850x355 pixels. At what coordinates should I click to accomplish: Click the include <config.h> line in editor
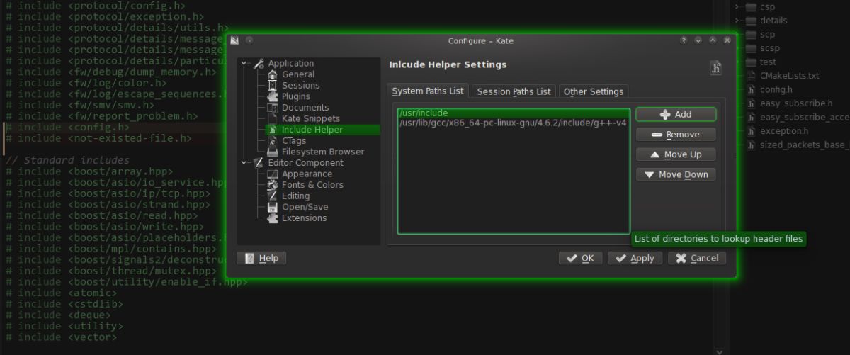tap(67, 128)
